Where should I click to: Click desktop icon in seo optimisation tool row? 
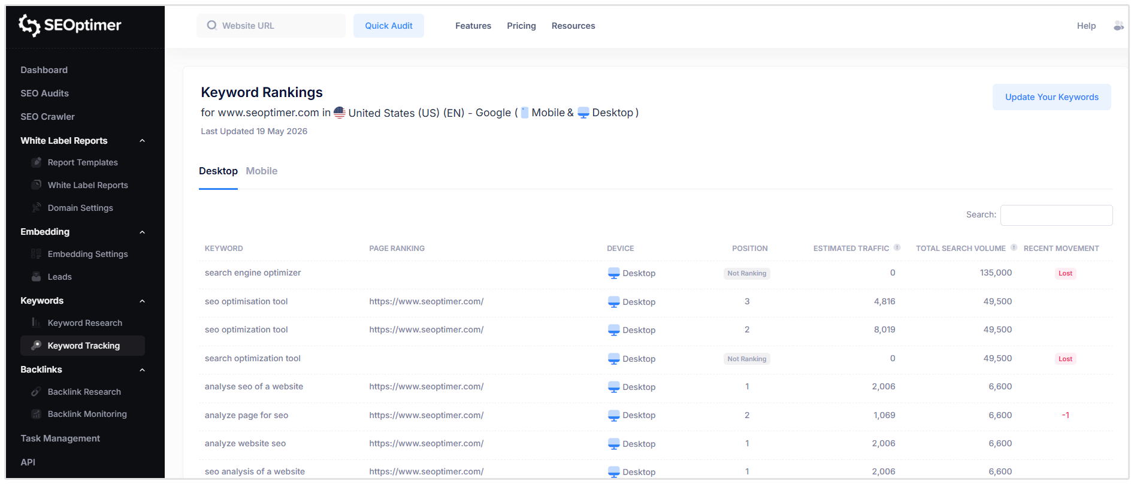point(613,302)
